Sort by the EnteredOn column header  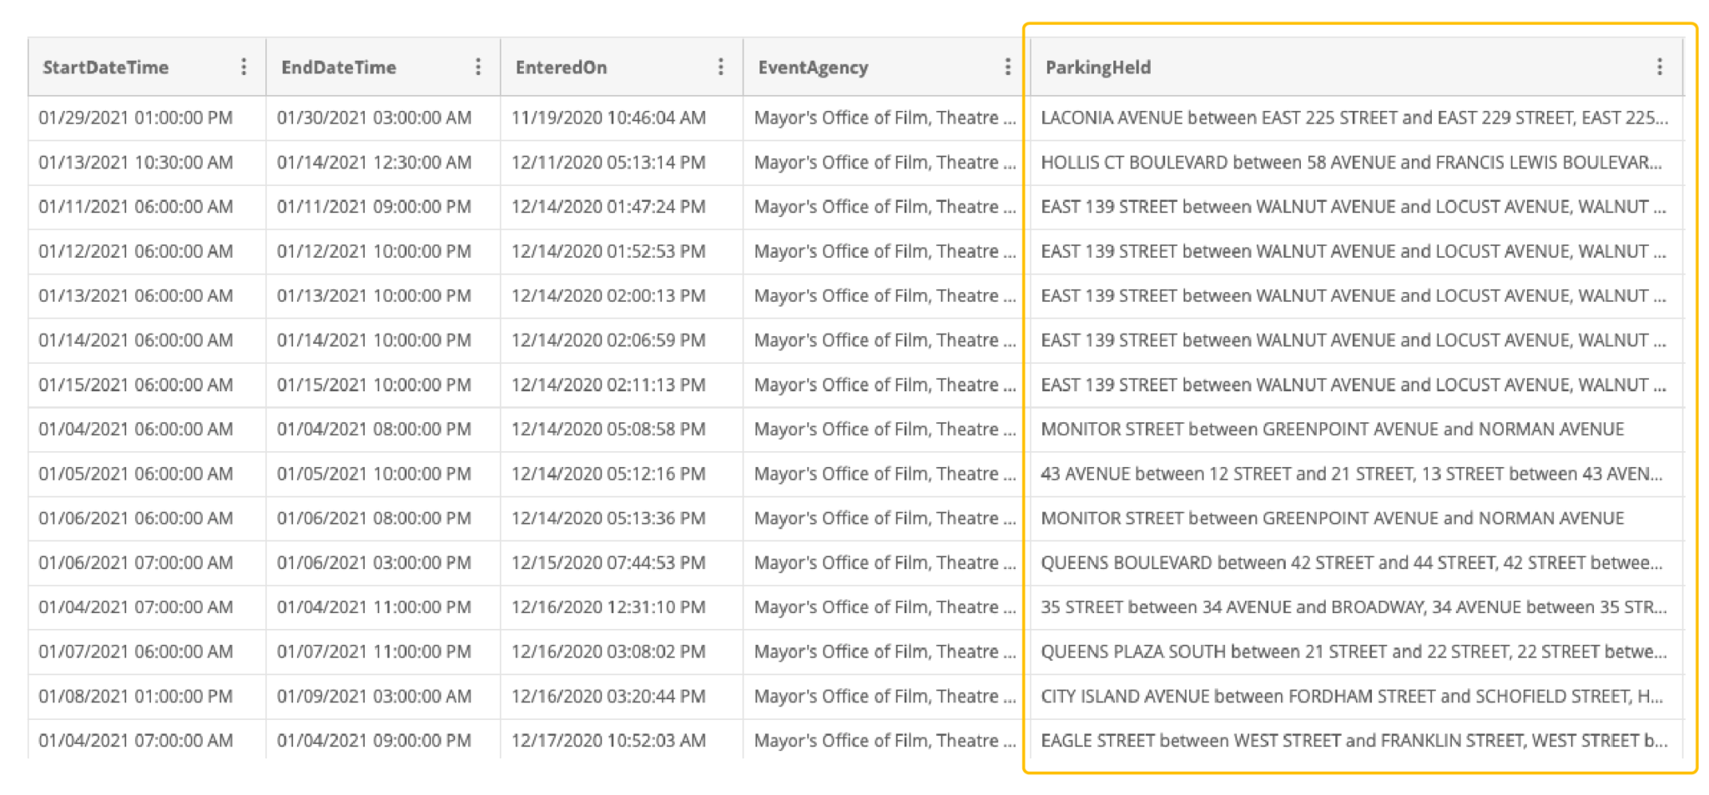tap(555, 67)
